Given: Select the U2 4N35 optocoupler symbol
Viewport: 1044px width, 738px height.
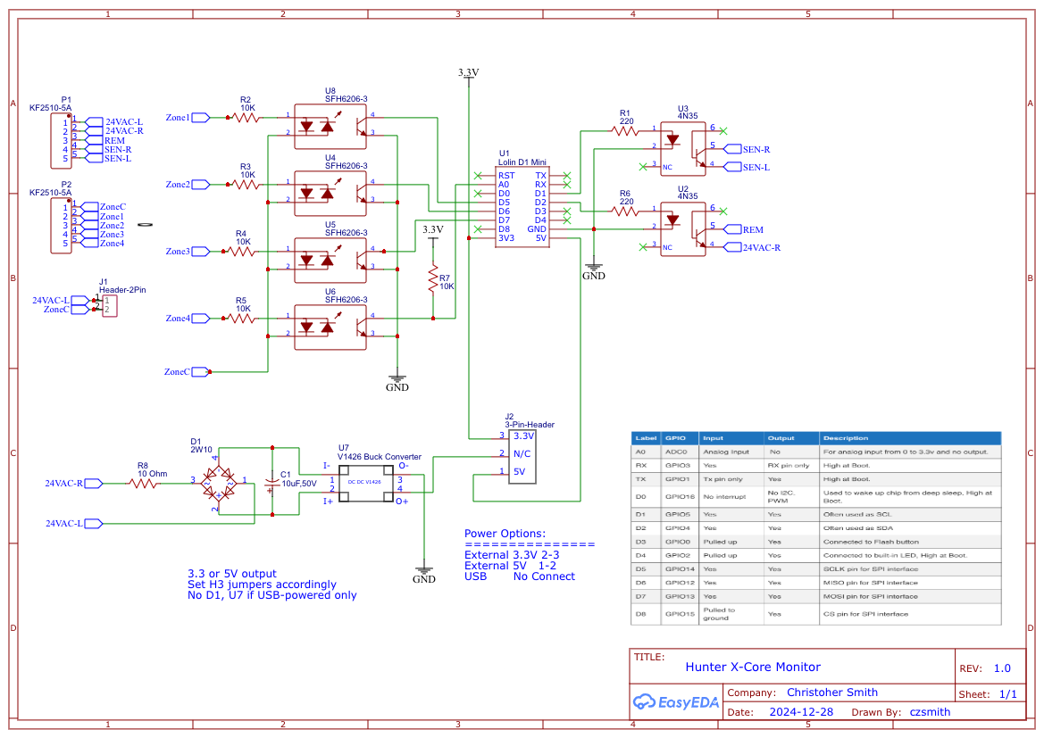Looking at the screenshot, I should point(683,229).
